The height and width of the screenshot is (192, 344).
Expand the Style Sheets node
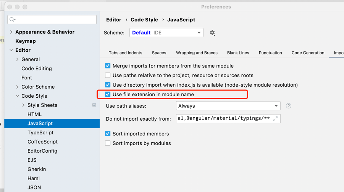23,105
